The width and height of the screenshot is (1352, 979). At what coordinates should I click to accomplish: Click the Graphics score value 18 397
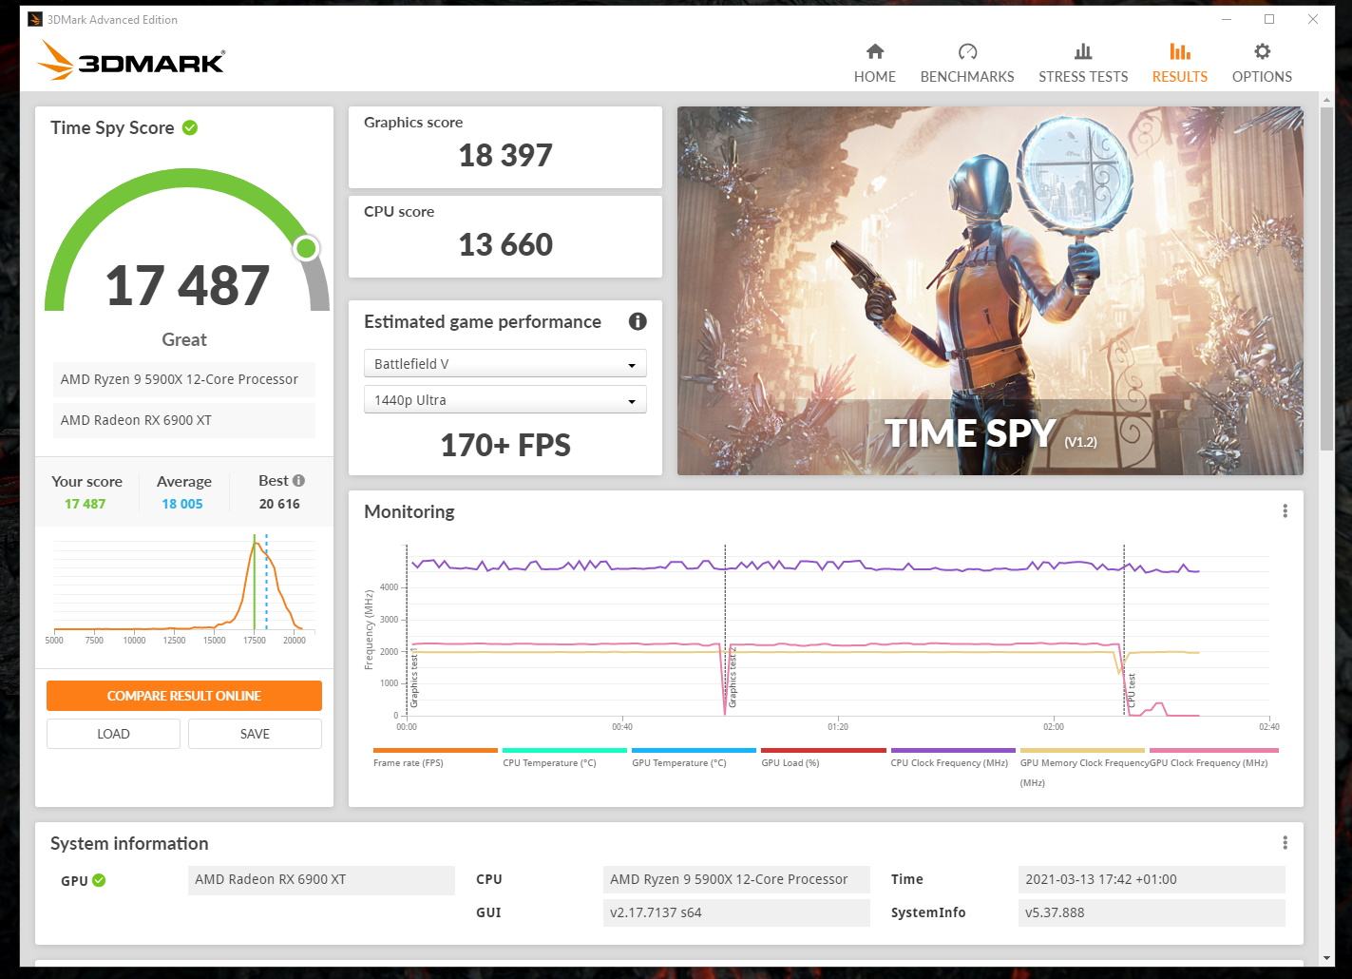click(x=505, y=155)
